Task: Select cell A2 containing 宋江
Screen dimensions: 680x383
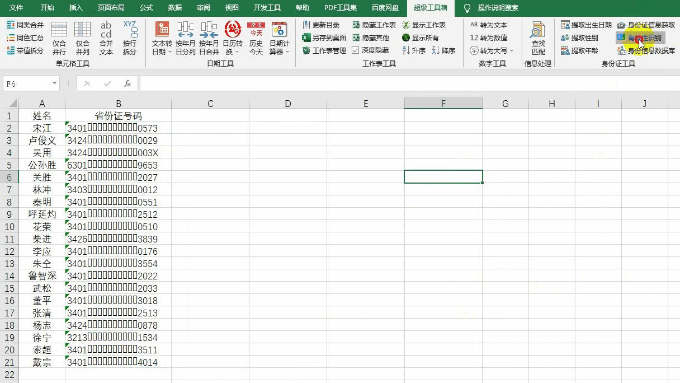Action: [42, 128]
